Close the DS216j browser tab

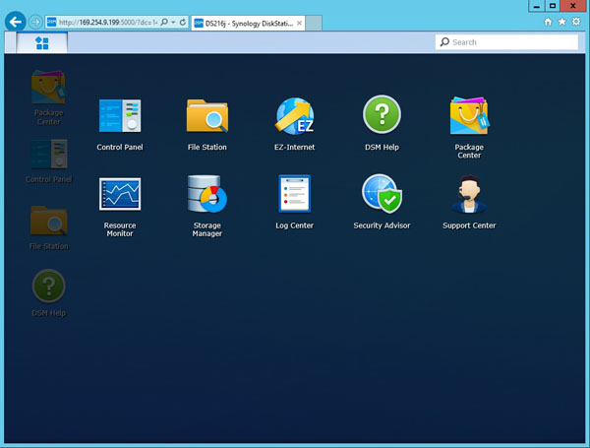(300, 22)
